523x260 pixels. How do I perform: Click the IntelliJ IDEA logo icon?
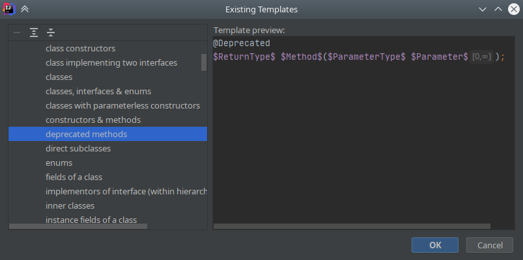(x=8, y=9)
